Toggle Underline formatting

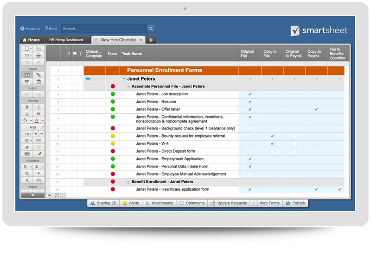pyautogui.click(x=27, y=114)
